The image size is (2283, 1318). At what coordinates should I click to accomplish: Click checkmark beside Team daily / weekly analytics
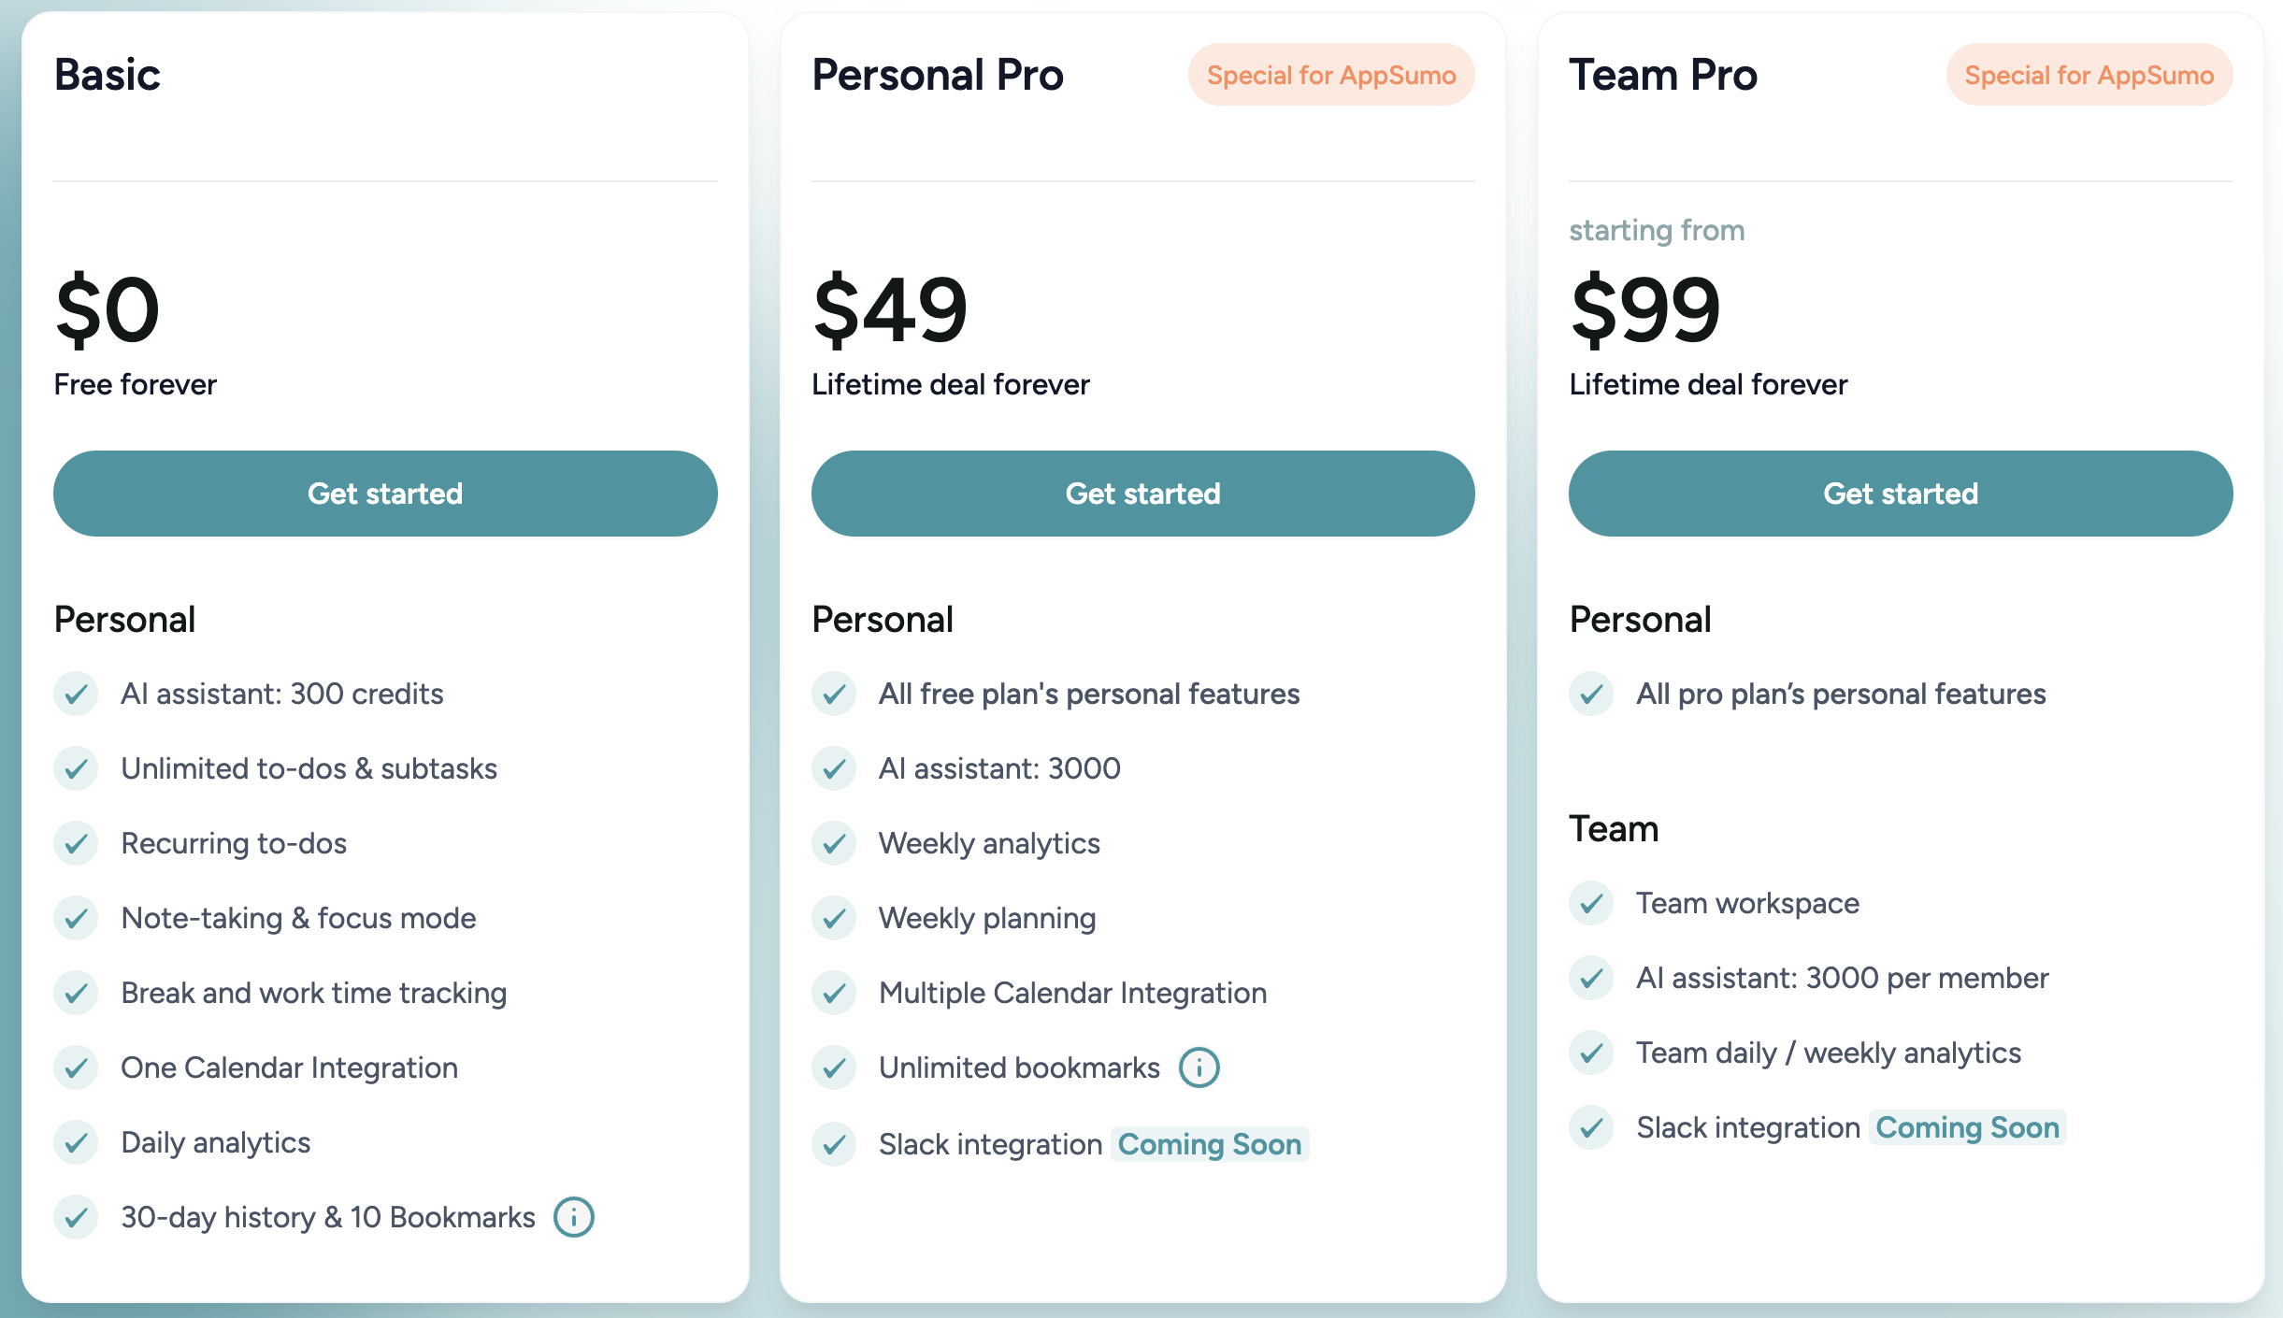click(1591, 1053)
